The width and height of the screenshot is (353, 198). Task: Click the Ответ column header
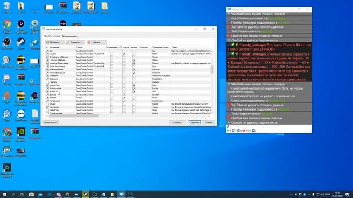point(191,47)
